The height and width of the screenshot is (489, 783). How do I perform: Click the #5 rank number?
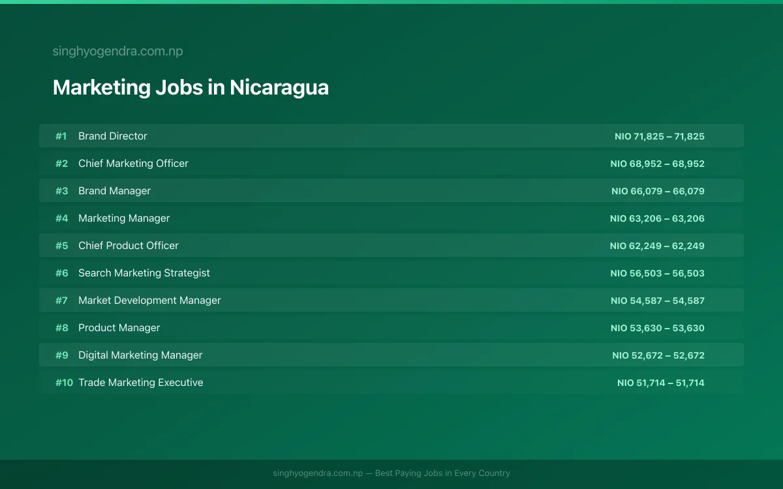tap(61, 246)
